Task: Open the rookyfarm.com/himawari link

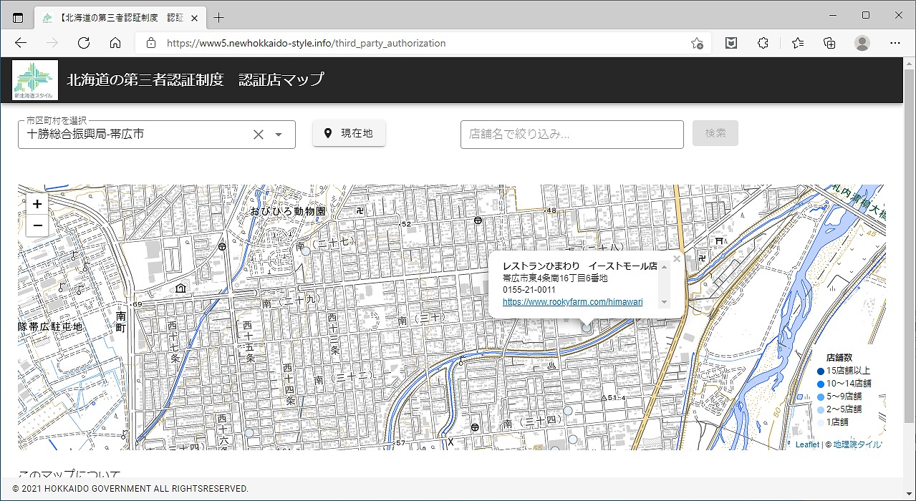Action: [572, 302]
